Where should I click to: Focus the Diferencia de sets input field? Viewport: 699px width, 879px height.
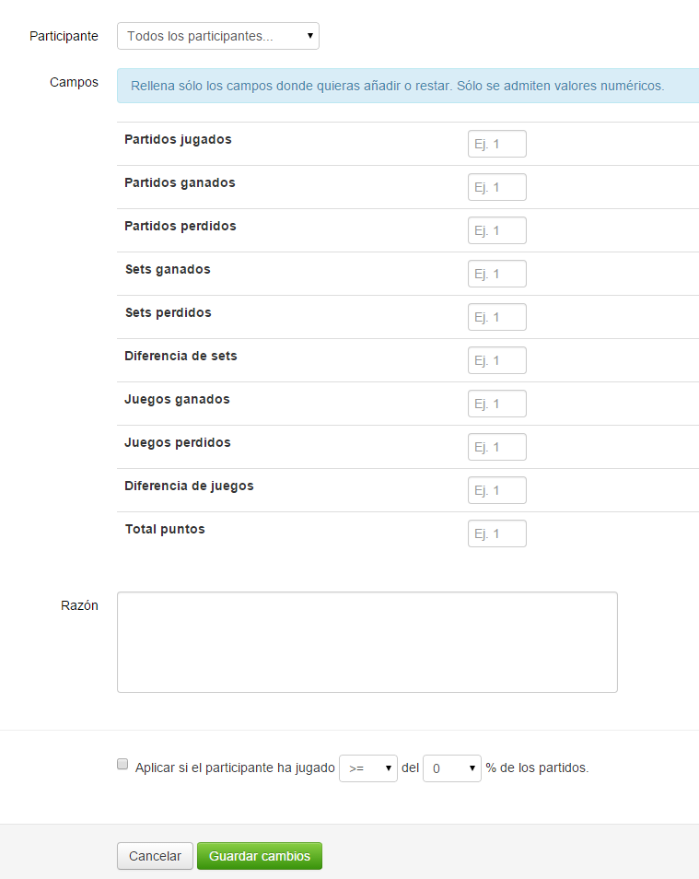pos(497,360)
